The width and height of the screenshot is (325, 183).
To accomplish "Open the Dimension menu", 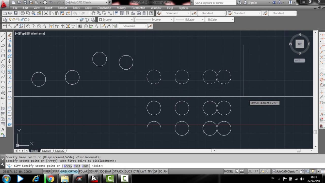I will point(104,8).
